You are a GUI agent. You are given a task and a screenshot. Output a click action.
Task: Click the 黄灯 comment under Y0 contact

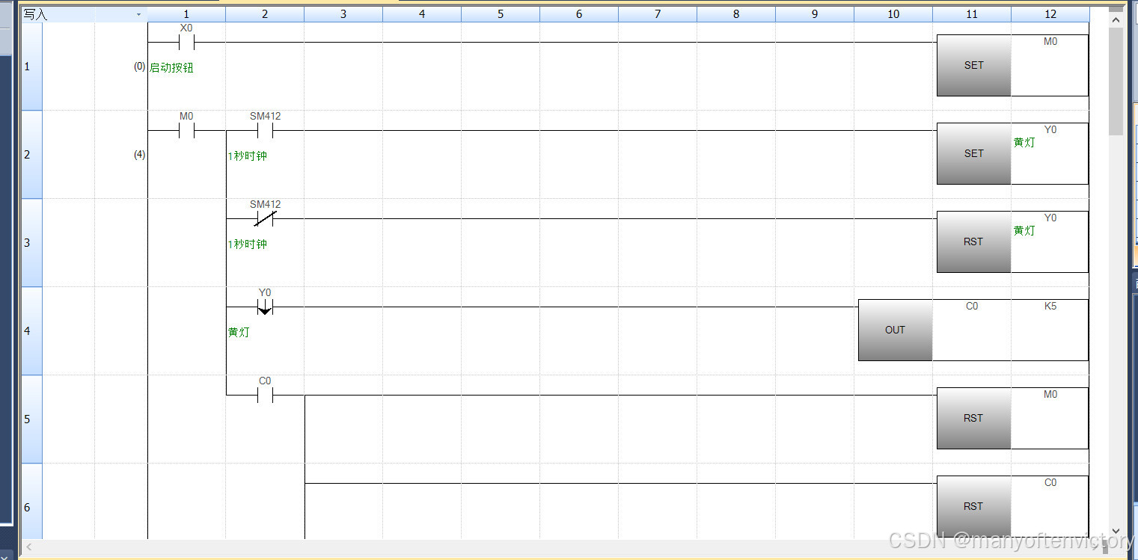(239, 333)
